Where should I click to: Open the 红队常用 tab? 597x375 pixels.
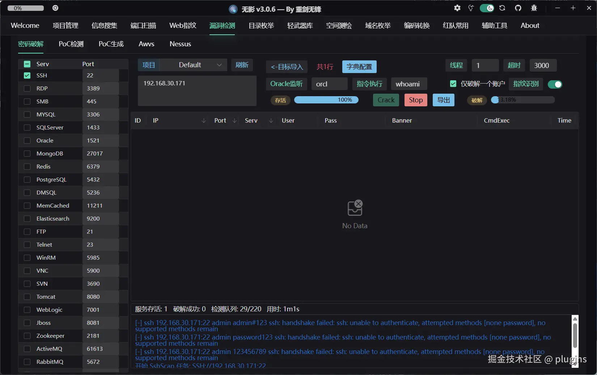tap(456, 26)
